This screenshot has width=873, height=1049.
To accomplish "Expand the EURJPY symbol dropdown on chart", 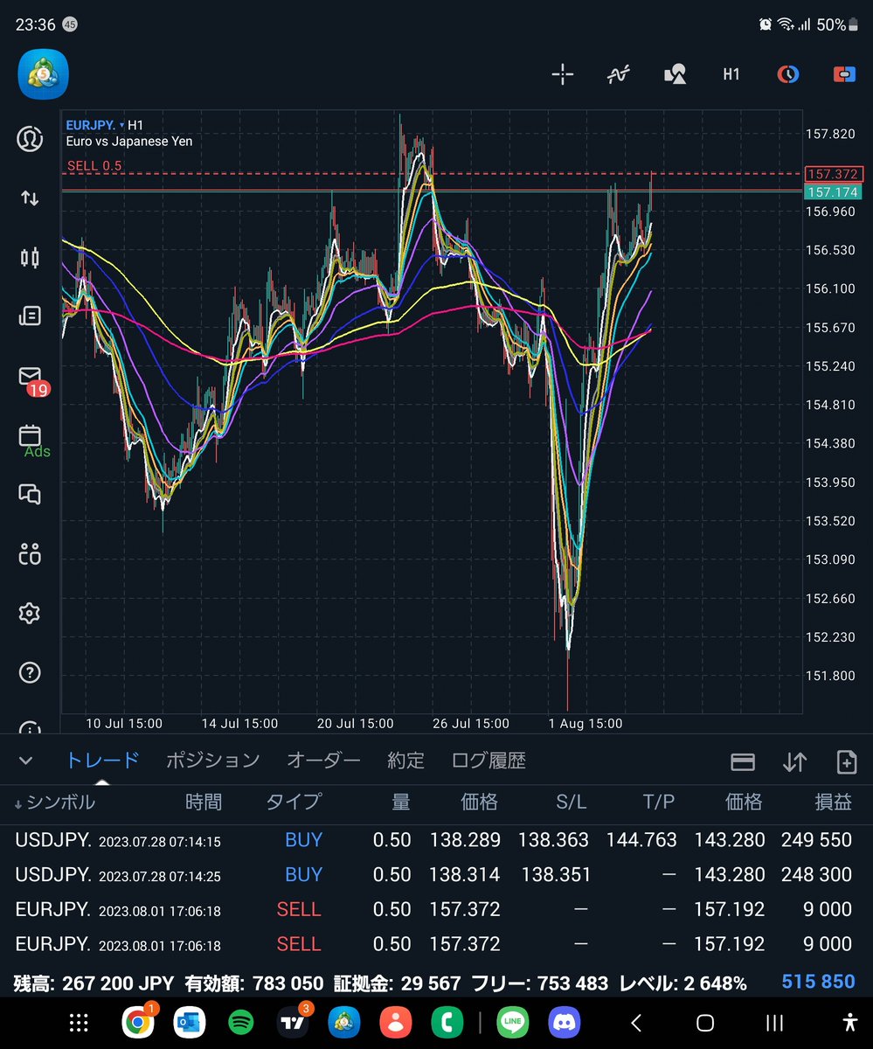I will click(x=95, y=125).
